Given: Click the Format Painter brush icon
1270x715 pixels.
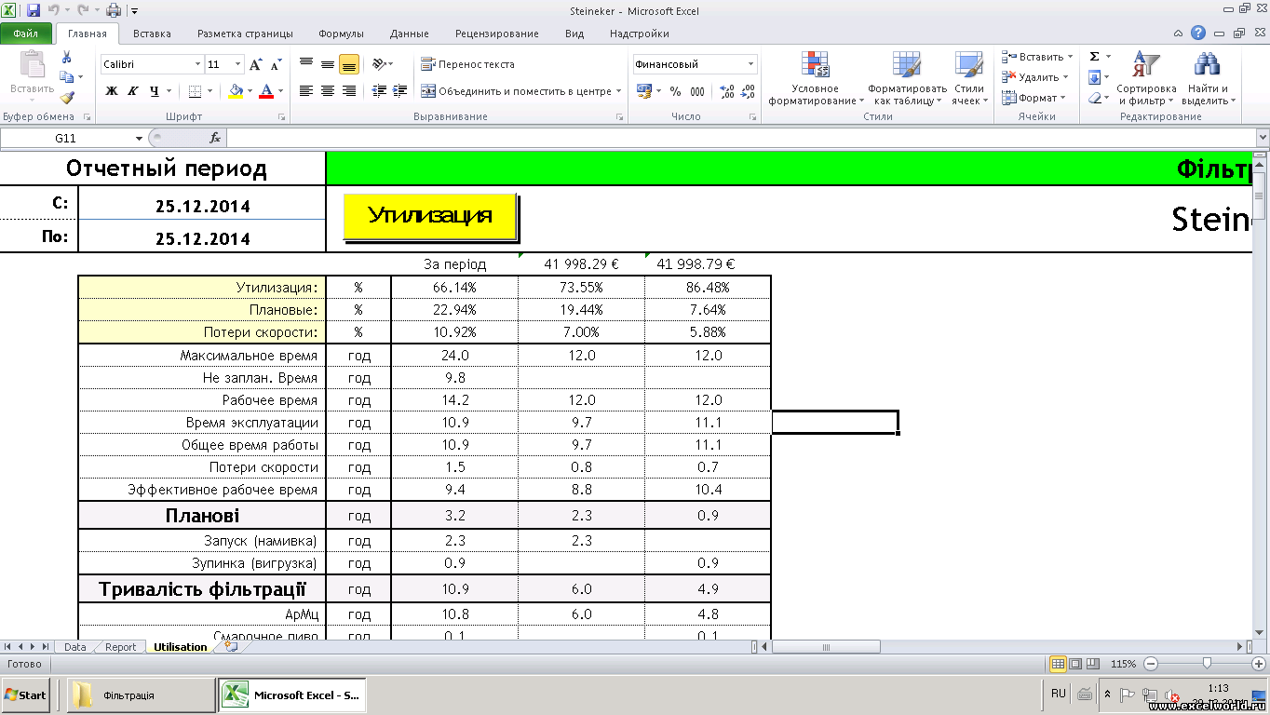Looking at the screenshot, I should coord(66,97).
